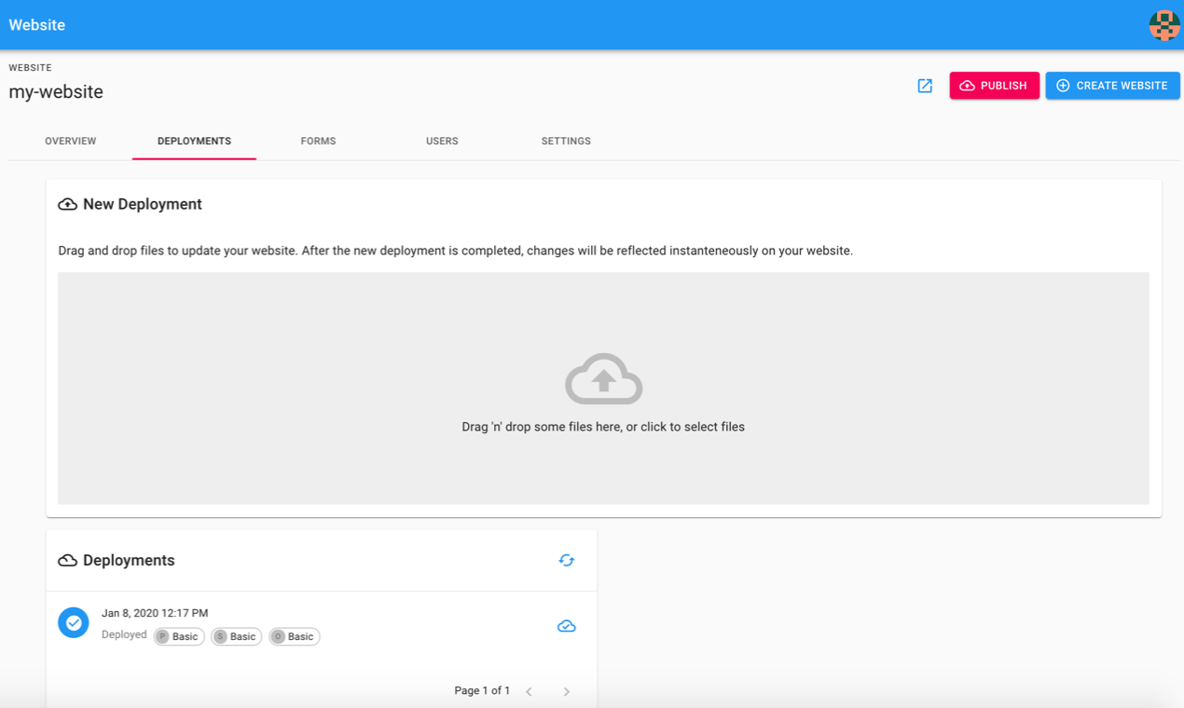Click the Create Website button
Image resolution: width=1184 pixels, height=708 pixels.
click(x=1112, y=86)
